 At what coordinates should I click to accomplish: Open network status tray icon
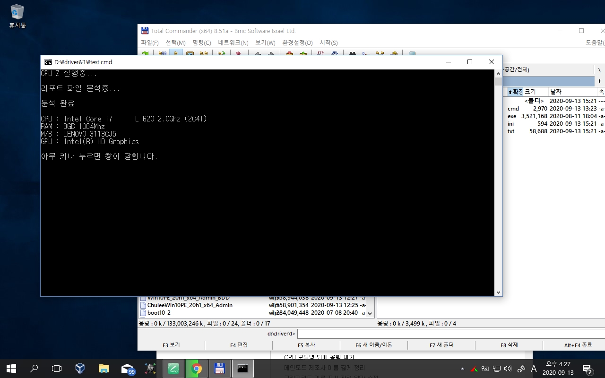point(497,369)
